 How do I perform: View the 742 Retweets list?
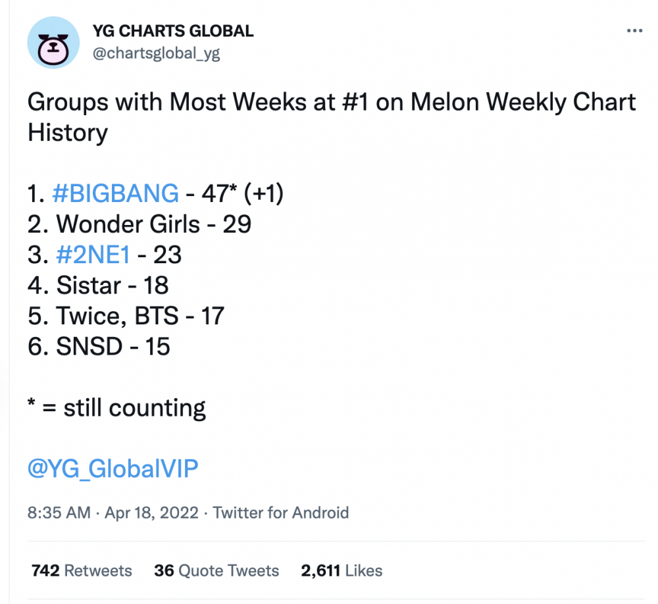pos(82,570)
